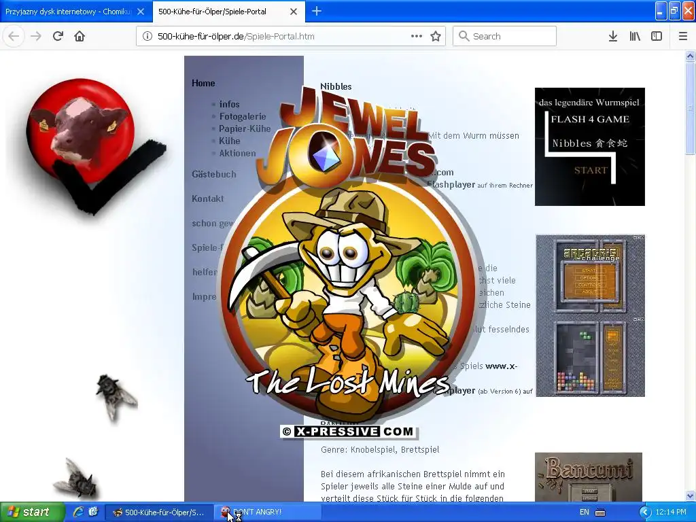
Task: Open the Aktionen link
Action: click(237, 153)
